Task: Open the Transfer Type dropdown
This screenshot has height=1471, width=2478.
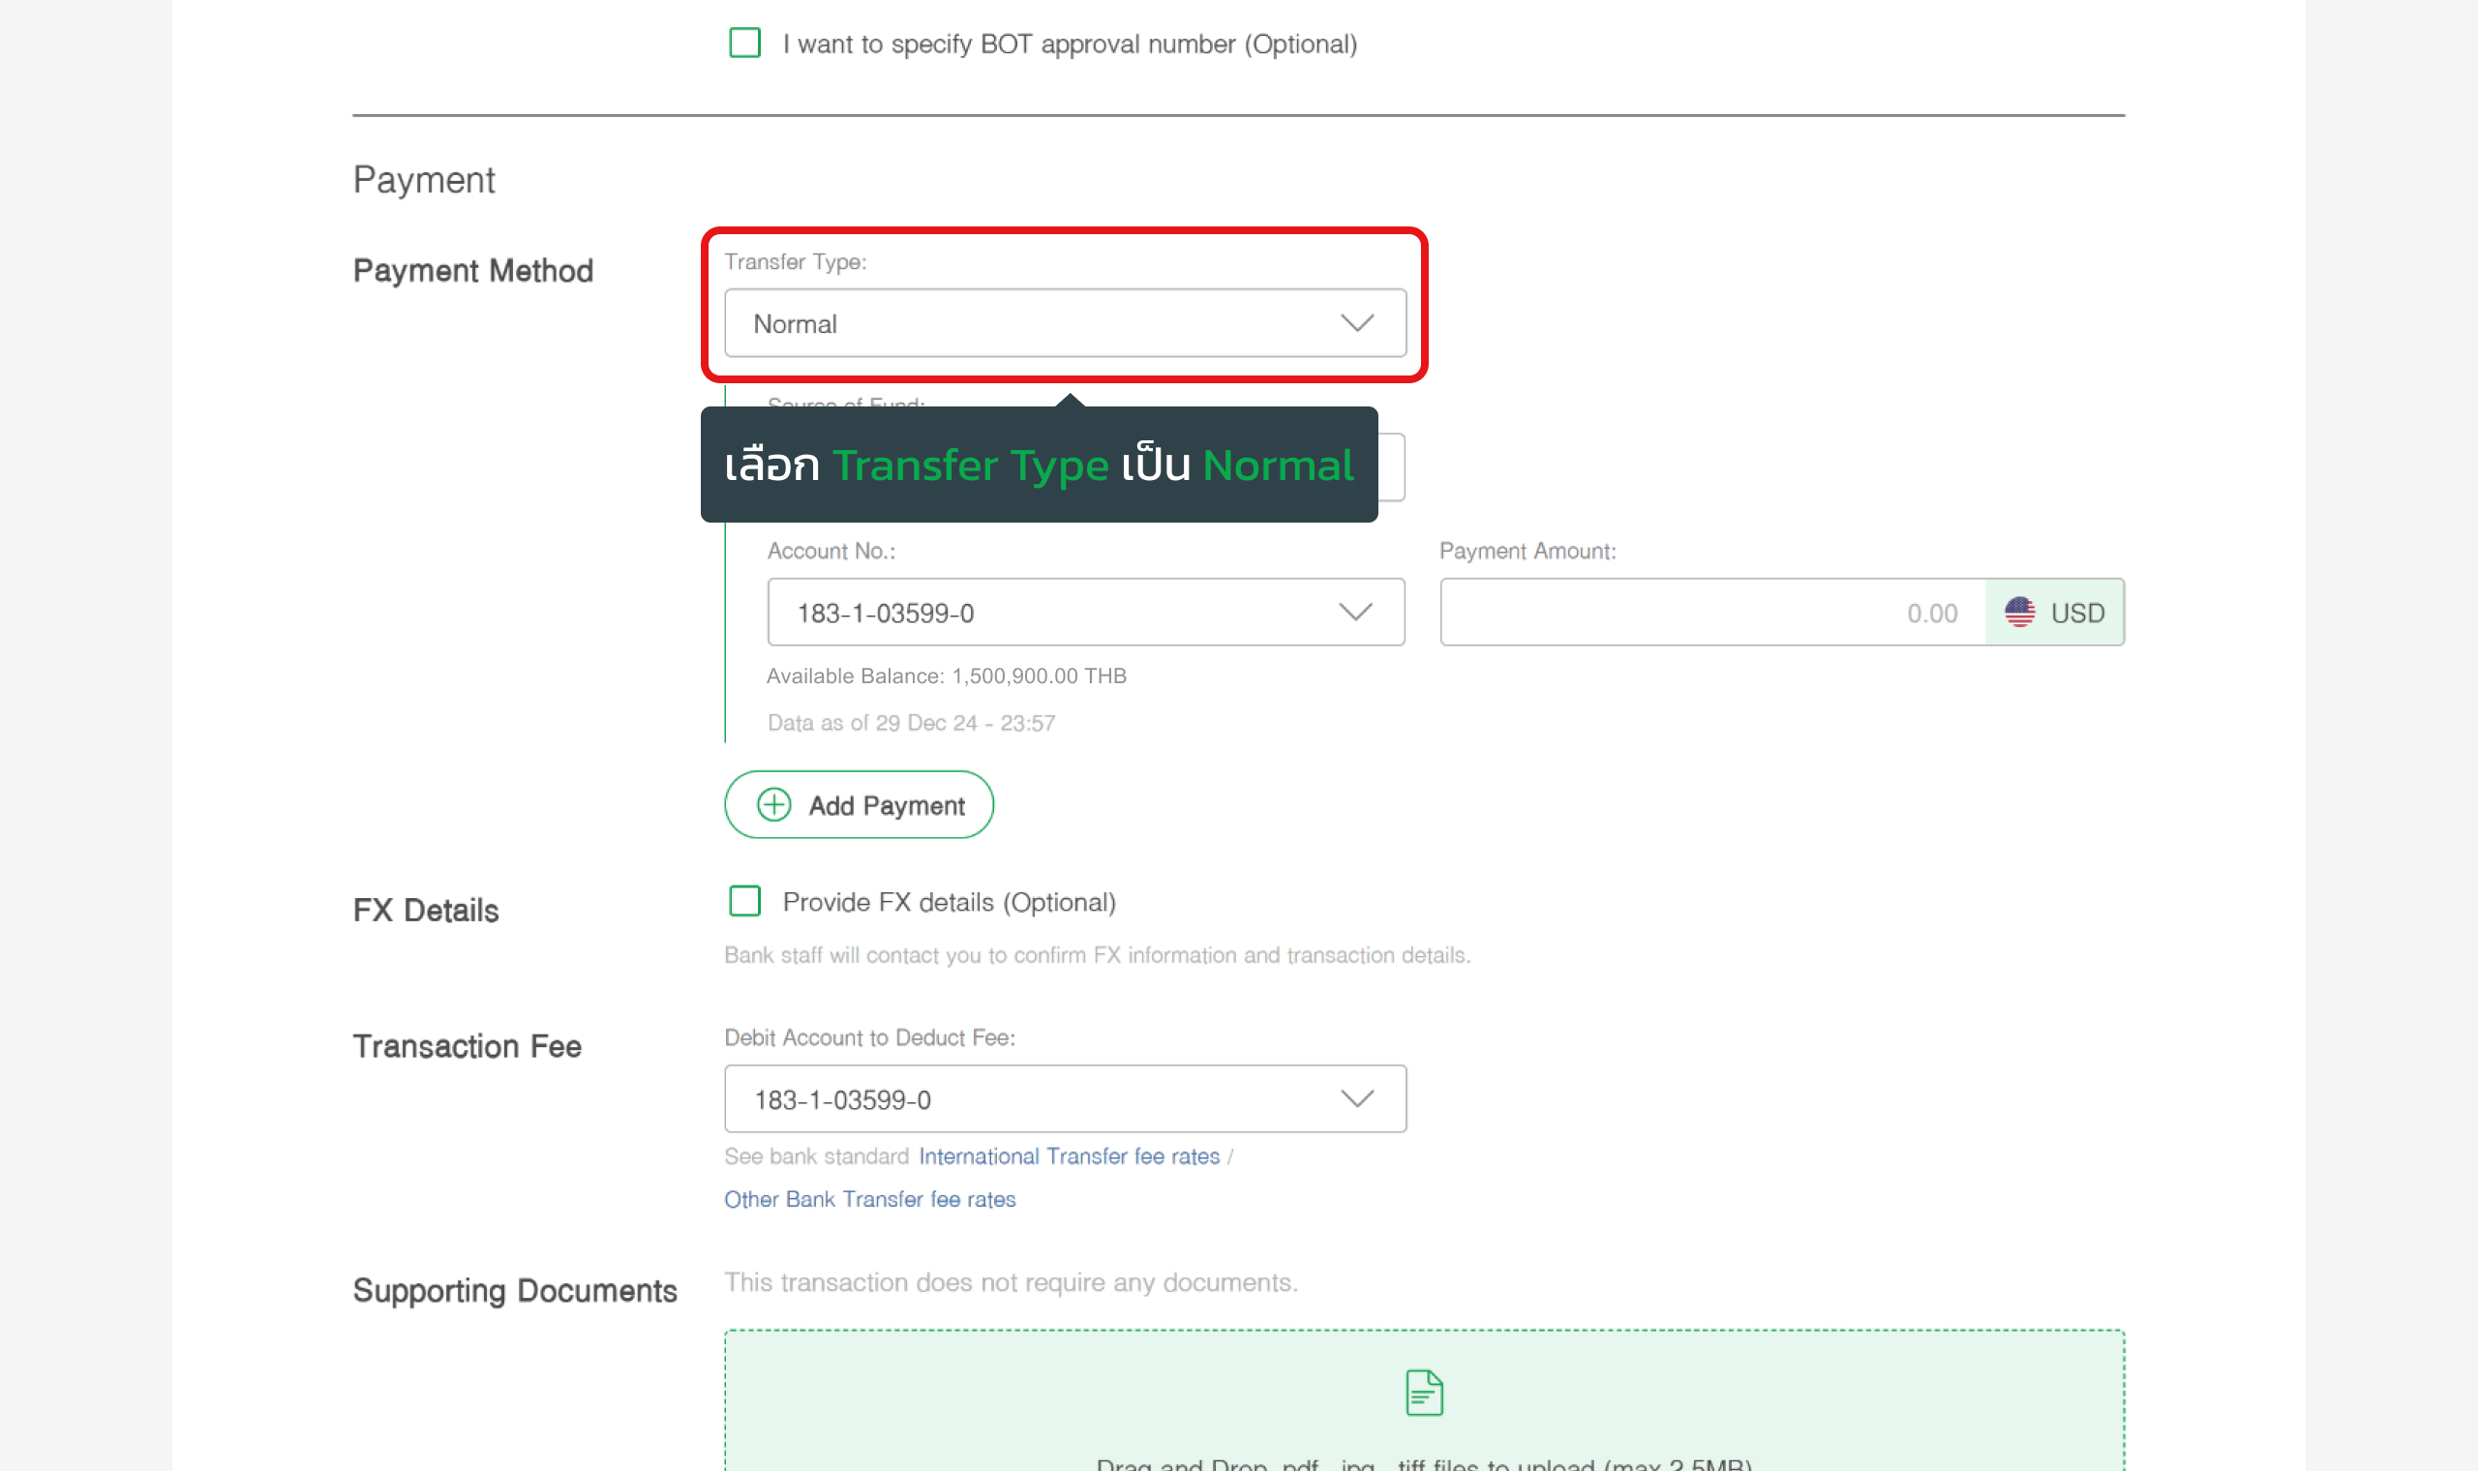Action: click(x=1065, y=323)
